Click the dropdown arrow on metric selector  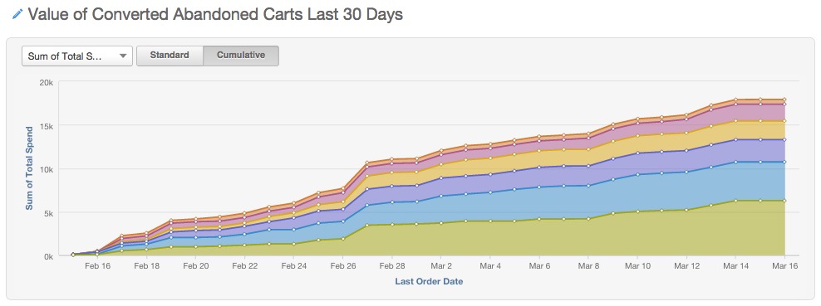(123, 56)
